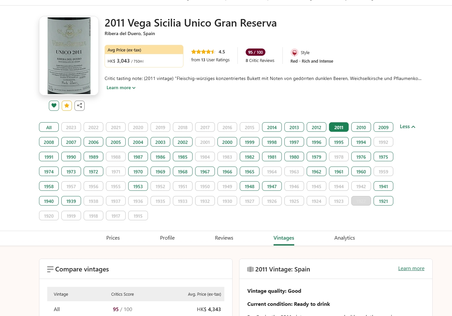Open the 1999 vintage
This screenshot has width=452, height=316.
click(x=250, y=142)
